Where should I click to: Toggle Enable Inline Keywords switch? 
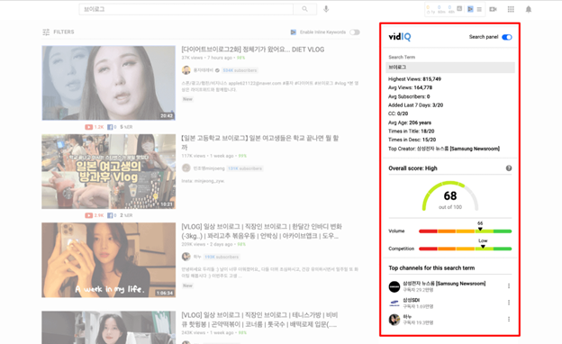click(355, 32)
